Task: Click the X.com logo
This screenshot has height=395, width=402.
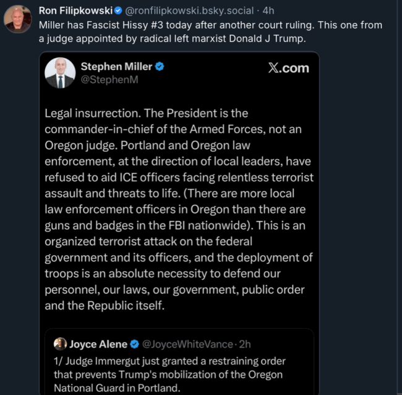Action: click(x=288, y=68)
